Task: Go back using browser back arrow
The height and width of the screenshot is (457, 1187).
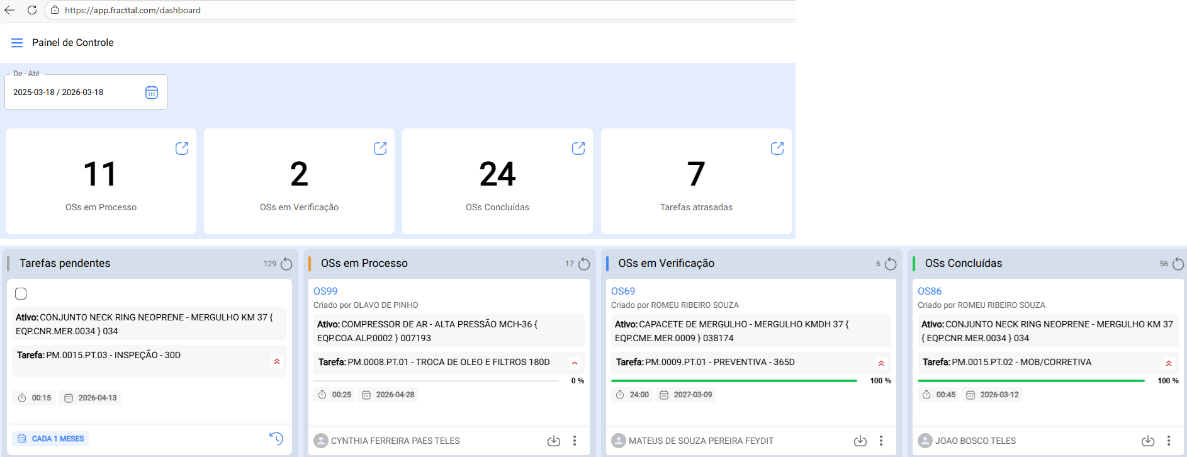Action: click(x=9, y=10)
